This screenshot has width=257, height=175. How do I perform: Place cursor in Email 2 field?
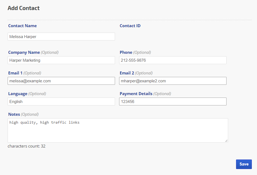click(x=173, y=81)
